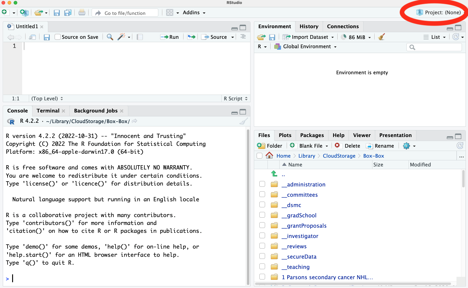The width and height of the screenshot is (468, 288).
Task: Open the Project (None) menu
Action: tap(440, 12)
